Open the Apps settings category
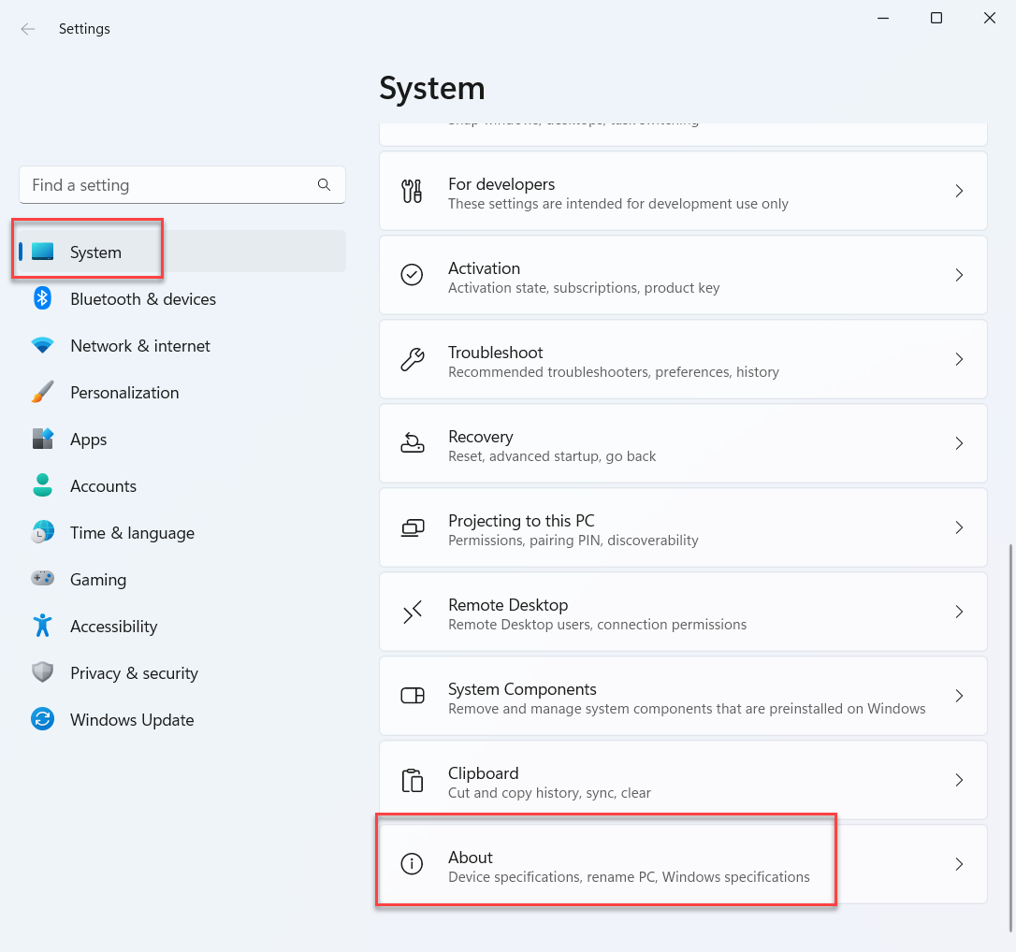Viewport: 1016px width, 952px height. pyautogui.click(x=182, y=439)
